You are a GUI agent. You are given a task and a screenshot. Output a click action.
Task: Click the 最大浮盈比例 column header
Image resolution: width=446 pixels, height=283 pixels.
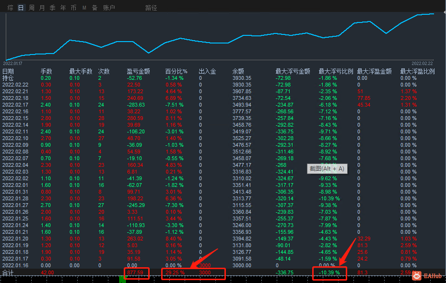418,71
